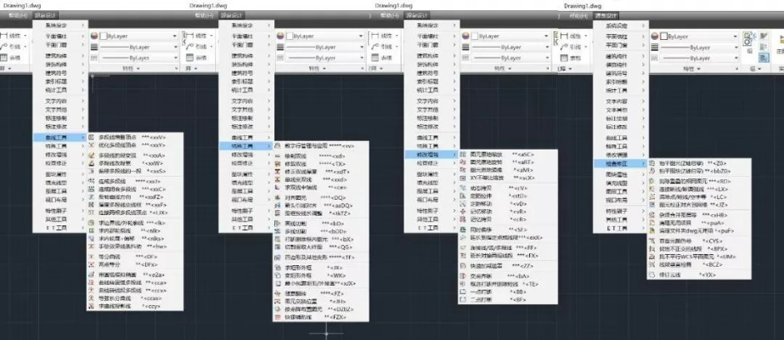This screenshot has height=340, width=784.
Task: Click the leftmost Drawing1.dwg title
Action: click(20, 5)
